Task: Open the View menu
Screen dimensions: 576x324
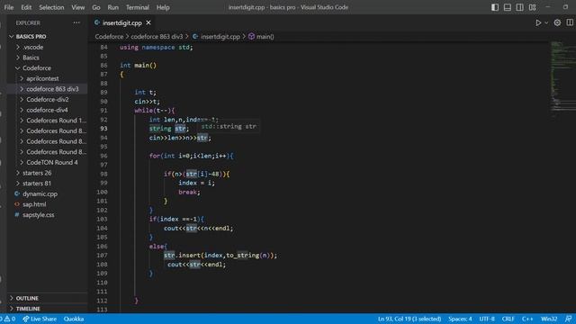Action: pos(78,7)
